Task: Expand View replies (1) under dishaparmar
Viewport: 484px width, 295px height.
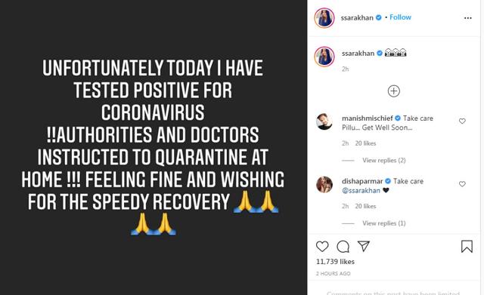Action: click(384, 223)
